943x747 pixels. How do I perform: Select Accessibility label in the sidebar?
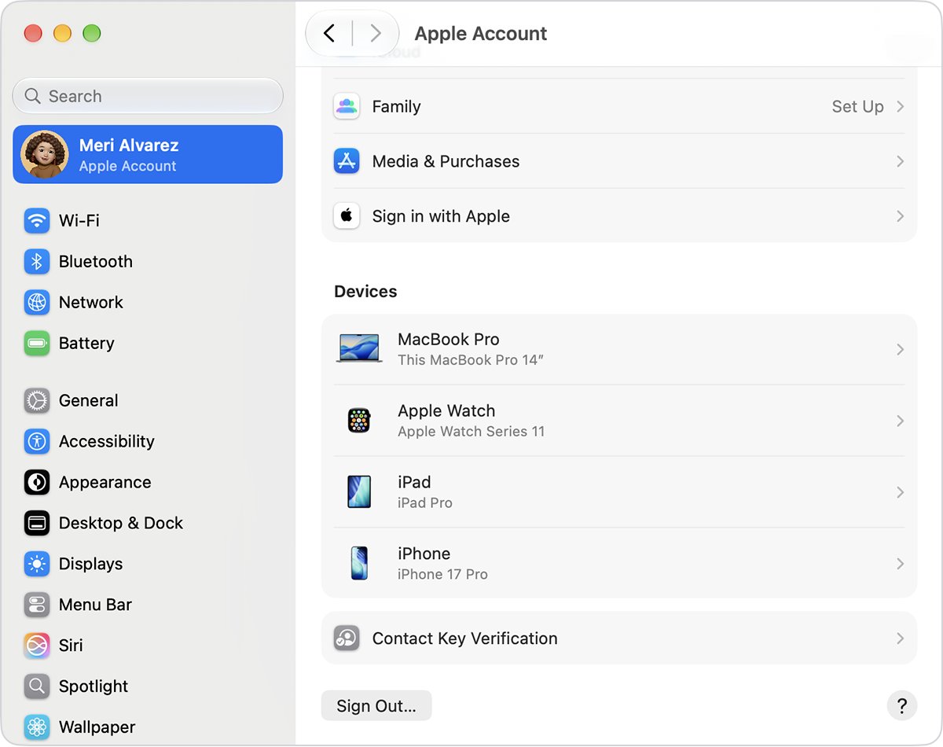click(x=107, y=442)
